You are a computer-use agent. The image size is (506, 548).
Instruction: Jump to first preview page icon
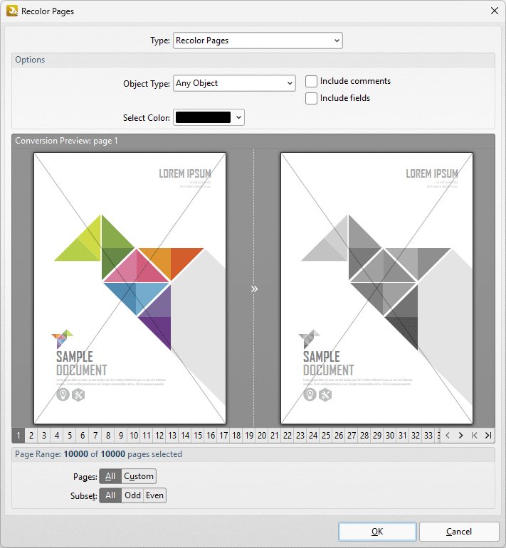point(474,436)
